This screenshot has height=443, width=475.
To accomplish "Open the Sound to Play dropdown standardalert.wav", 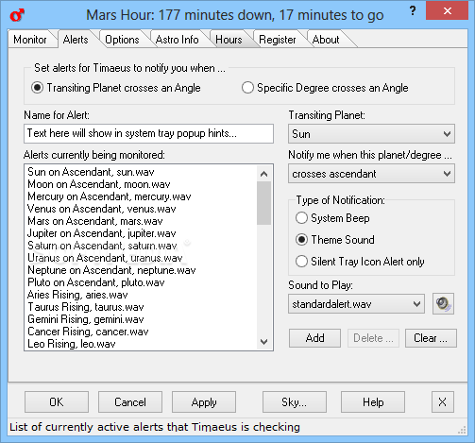I will pyautogui.click(x=356, y=304).
